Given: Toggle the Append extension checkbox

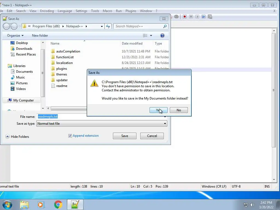Looking at the screenshot, I should point(70,136).
